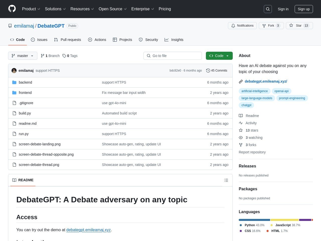The image size is (321, 241).
Task: Click the Python segment of the languages bar
Action: pyautogui.click(x=254, y=220)
